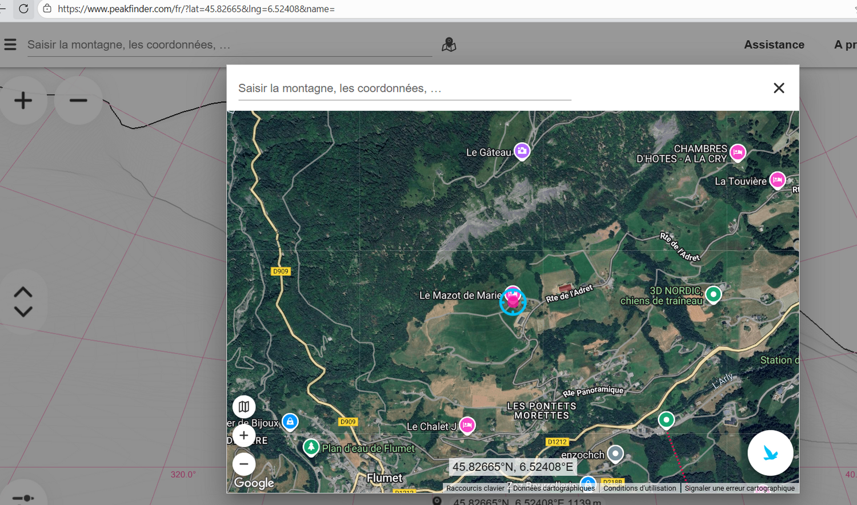This screenshot has width=857, height=505.
Task: Open the hamburger main menu
Action: pos(10,45)
